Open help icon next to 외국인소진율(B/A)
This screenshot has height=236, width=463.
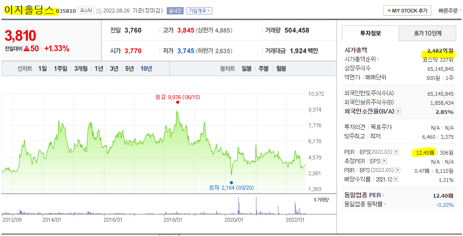pos(398,112)
